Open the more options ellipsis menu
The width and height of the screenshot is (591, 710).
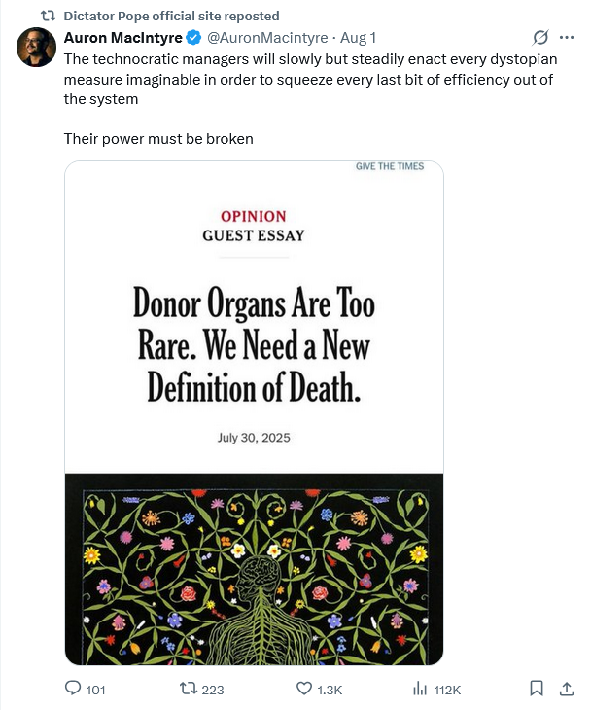(x=568, y=38)
